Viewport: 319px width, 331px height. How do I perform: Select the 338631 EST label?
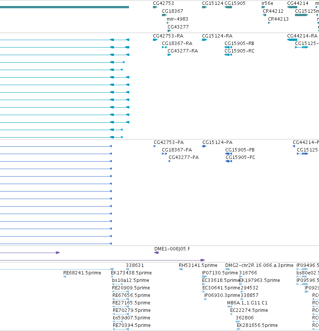coord(135,265)
